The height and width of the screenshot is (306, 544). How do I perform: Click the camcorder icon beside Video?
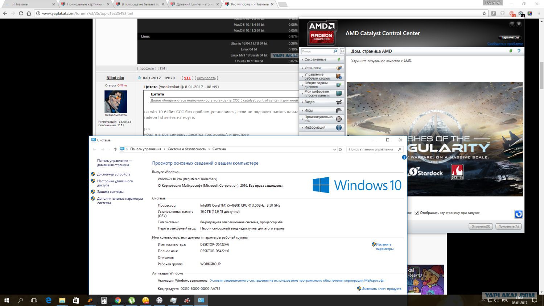pyautogui.click(x=339, y=102)
